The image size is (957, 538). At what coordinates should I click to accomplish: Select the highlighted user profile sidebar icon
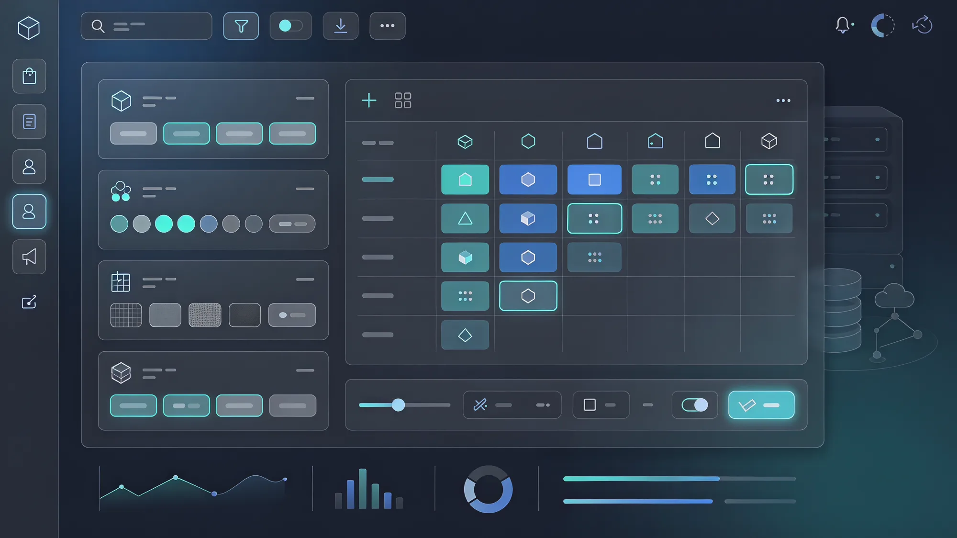tap(29, 212)
